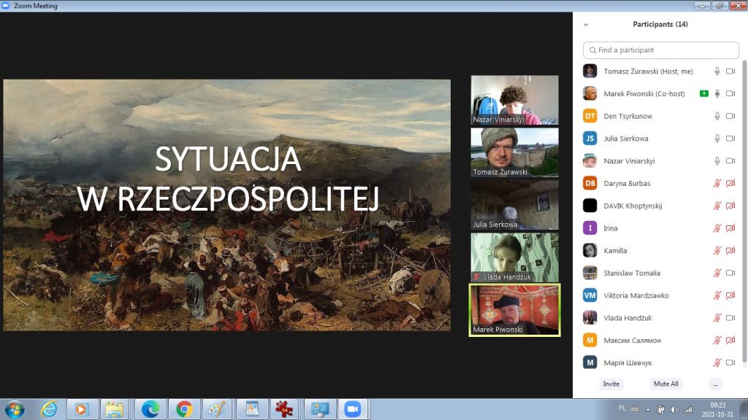Collapse the Participants panel chevron

[x=586, y=24]
